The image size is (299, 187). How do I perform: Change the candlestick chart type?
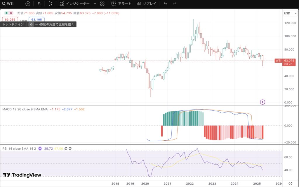tap(50, 3)
